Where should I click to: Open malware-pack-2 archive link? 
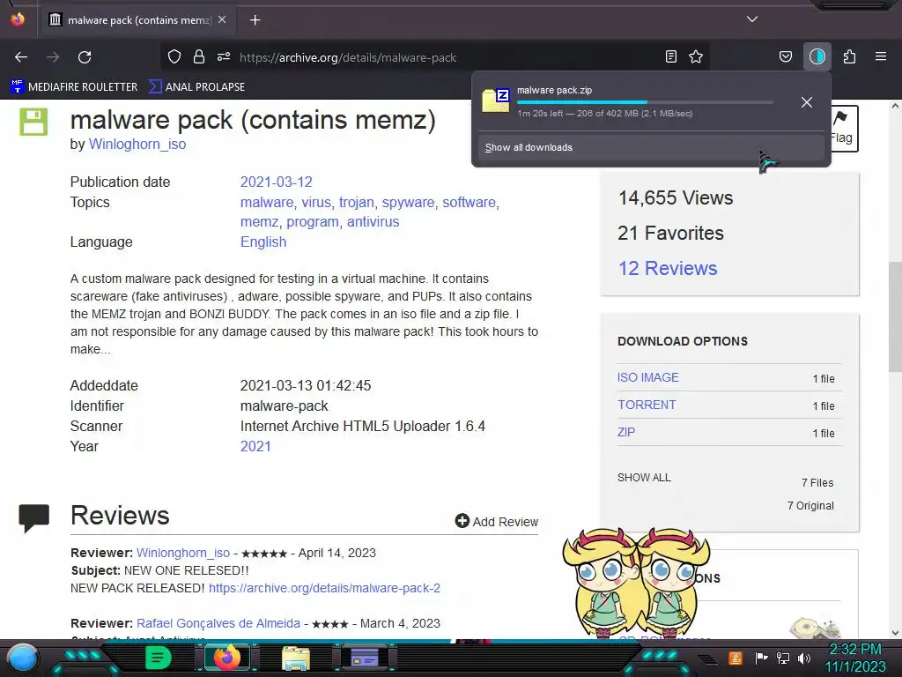point(324,588)
